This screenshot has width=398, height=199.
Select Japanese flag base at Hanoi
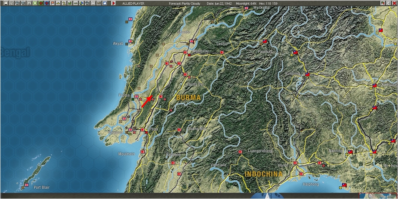[x=295, y=163]
